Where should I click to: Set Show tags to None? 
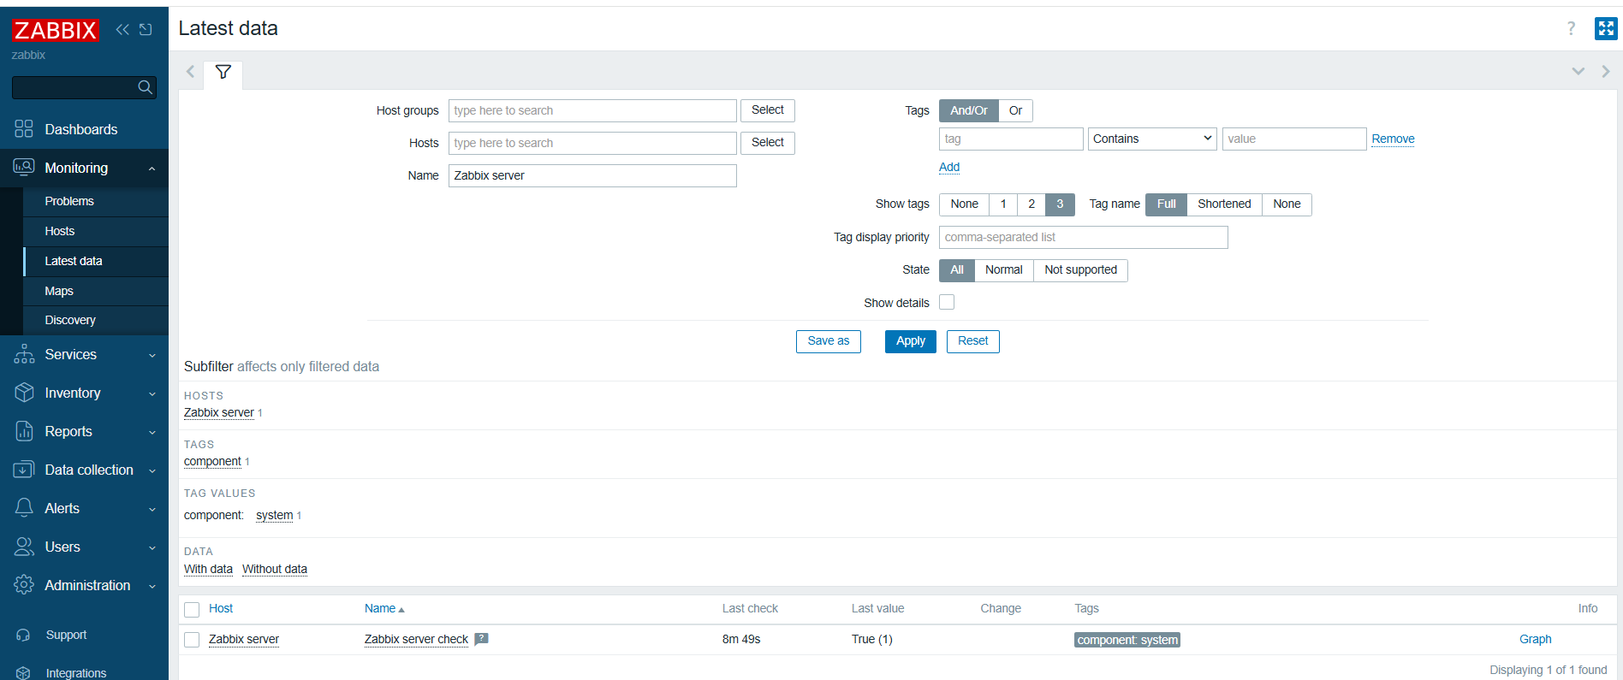964,204
